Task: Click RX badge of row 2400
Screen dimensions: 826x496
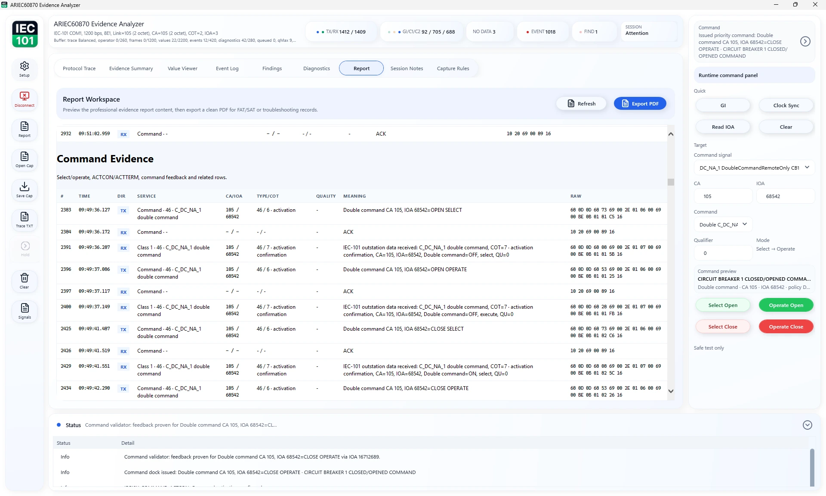Action: (x=123, y=308)
